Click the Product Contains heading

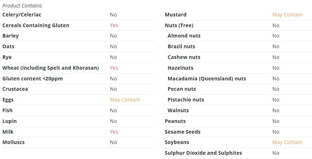pyautogui.click(x=23, y=6)
